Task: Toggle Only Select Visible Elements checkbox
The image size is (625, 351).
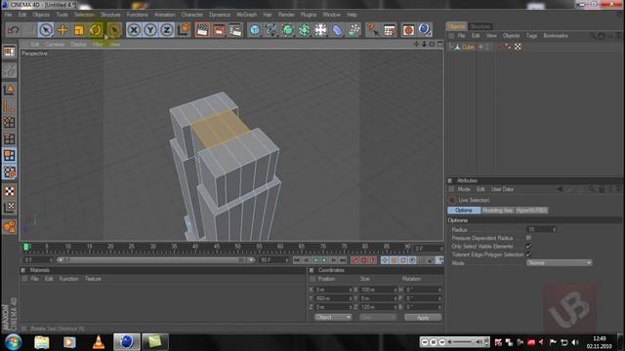Action: [528, 247]
